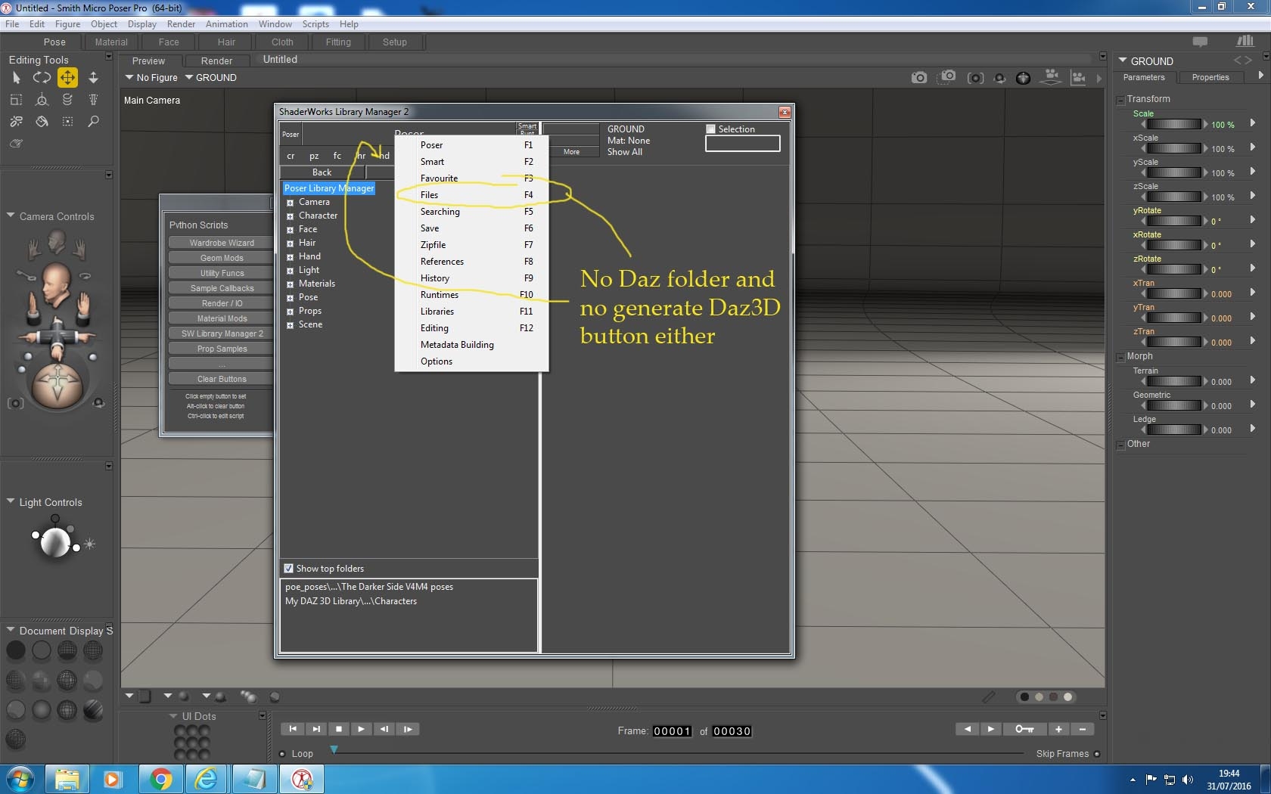Viewport: 1271px width, 794px height.
Task: Toggle the Selection checkbox
Action: pos(710,129)
